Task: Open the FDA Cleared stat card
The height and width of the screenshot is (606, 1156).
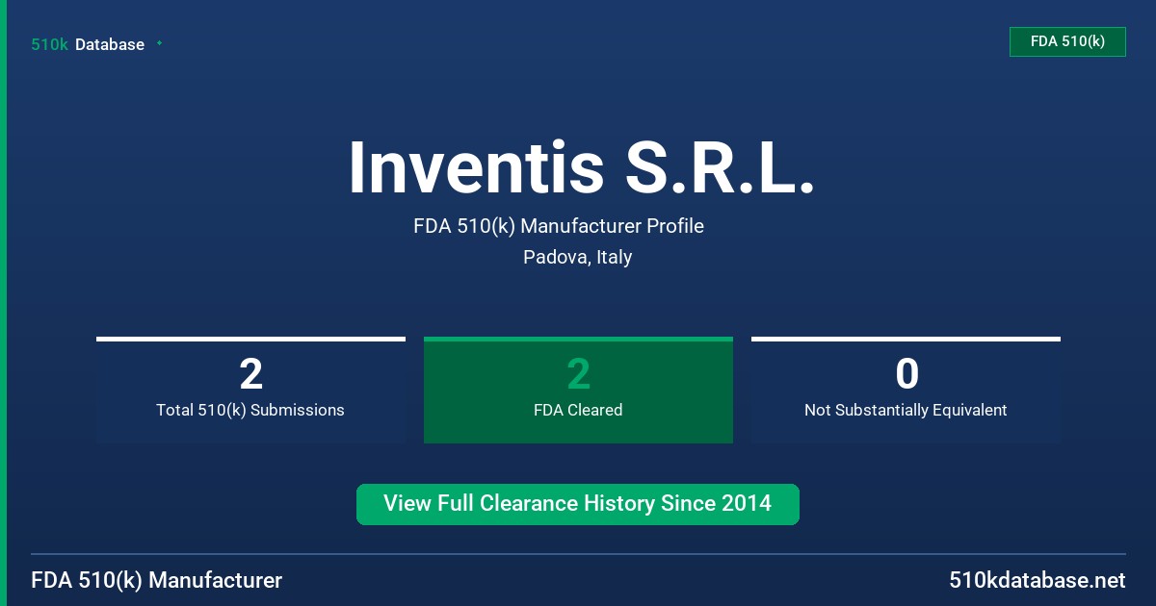Action: click(578, 390)
